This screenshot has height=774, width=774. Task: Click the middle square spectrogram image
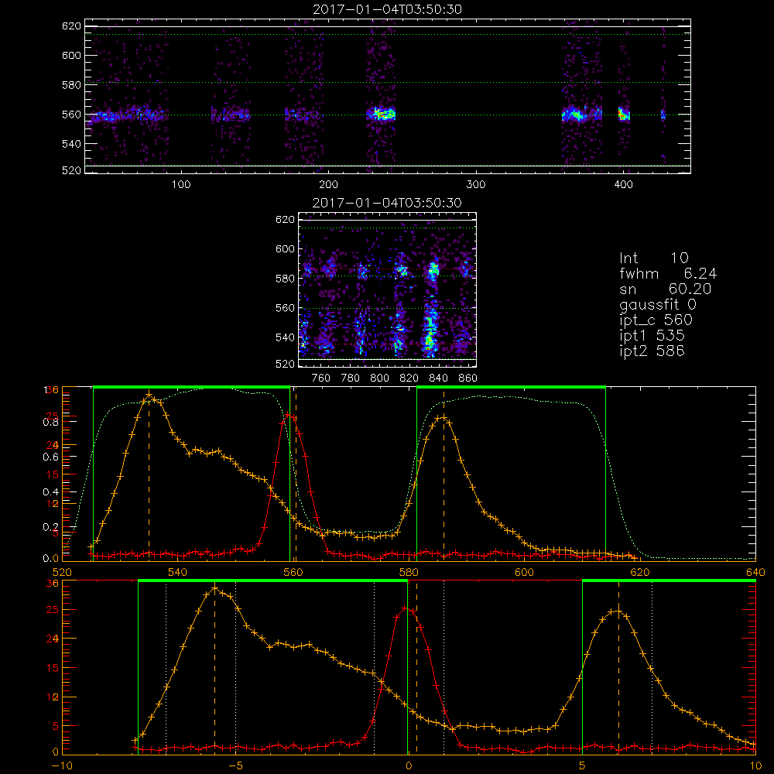click(x=388, y=289)
